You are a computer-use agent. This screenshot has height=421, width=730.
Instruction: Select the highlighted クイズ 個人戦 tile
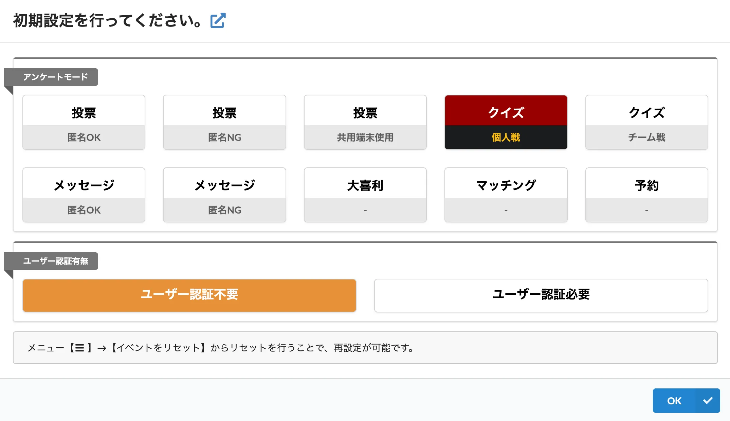[x=506, y=122]
